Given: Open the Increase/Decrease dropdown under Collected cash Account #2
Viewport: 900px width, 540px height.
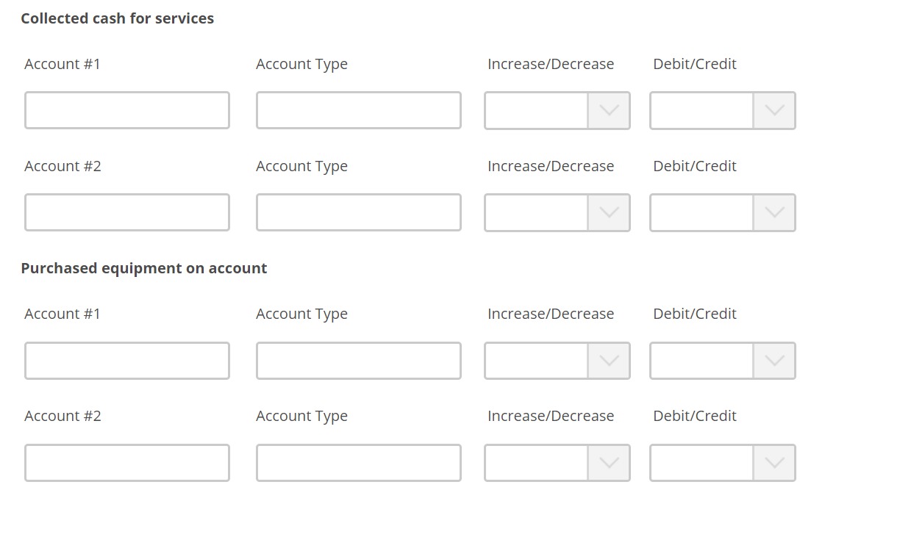Looking at the screenshot, I should coord(557,212).
